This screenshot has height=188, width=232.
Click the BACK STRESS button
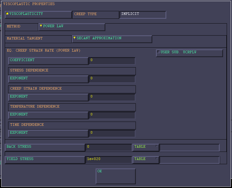[45, 148]
